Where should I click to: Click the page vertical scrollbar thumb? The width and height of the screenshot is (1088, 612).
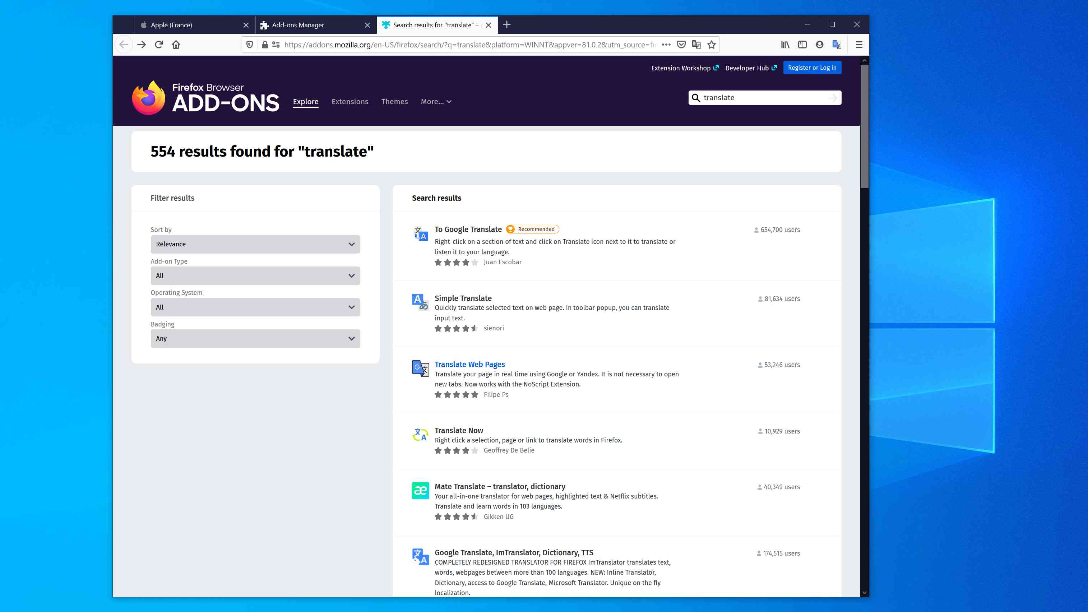pos(865,126)
